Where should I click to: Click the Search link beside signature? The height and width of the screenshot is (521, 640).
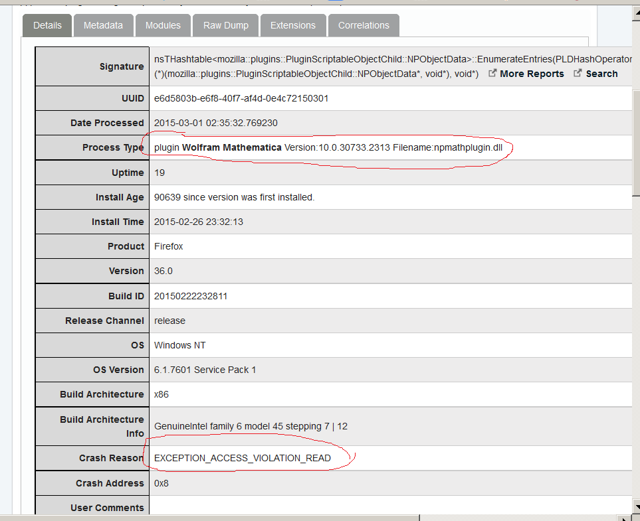click(601, 74)
